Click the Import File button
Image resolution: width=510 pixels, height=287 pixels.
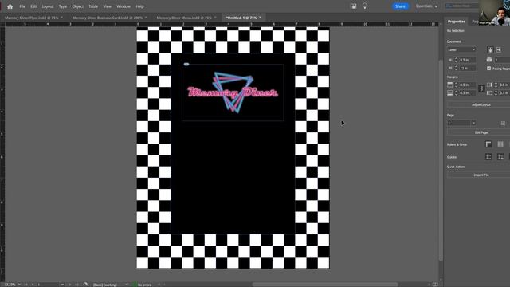tap(481, 175)
